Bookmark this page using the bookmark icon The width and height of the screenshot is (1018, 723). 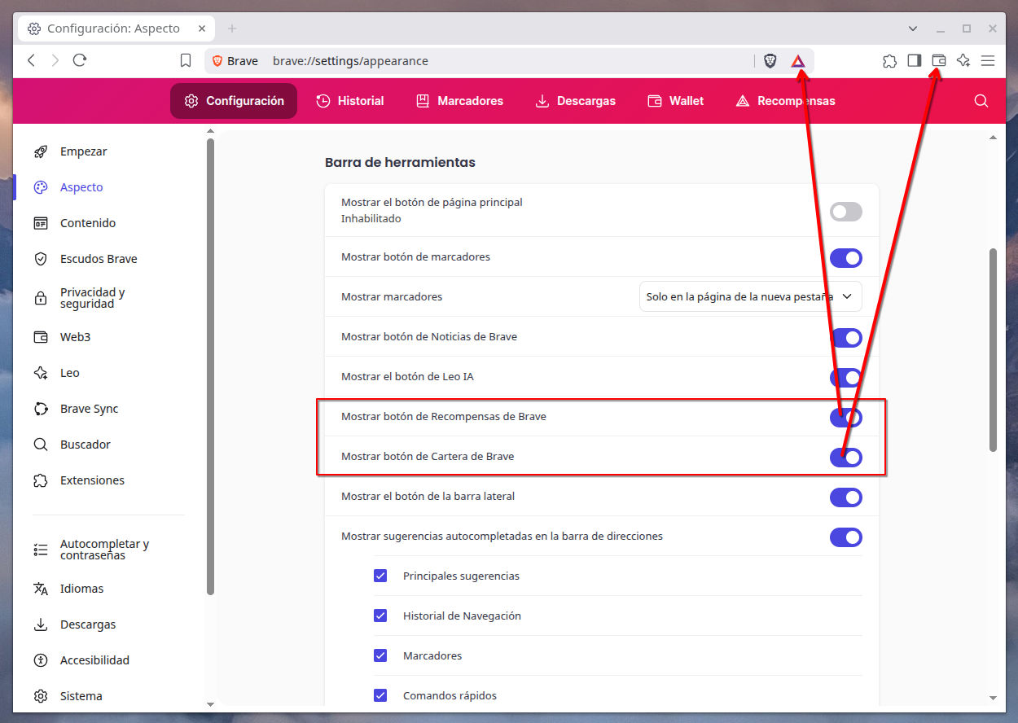pos(186,61)
